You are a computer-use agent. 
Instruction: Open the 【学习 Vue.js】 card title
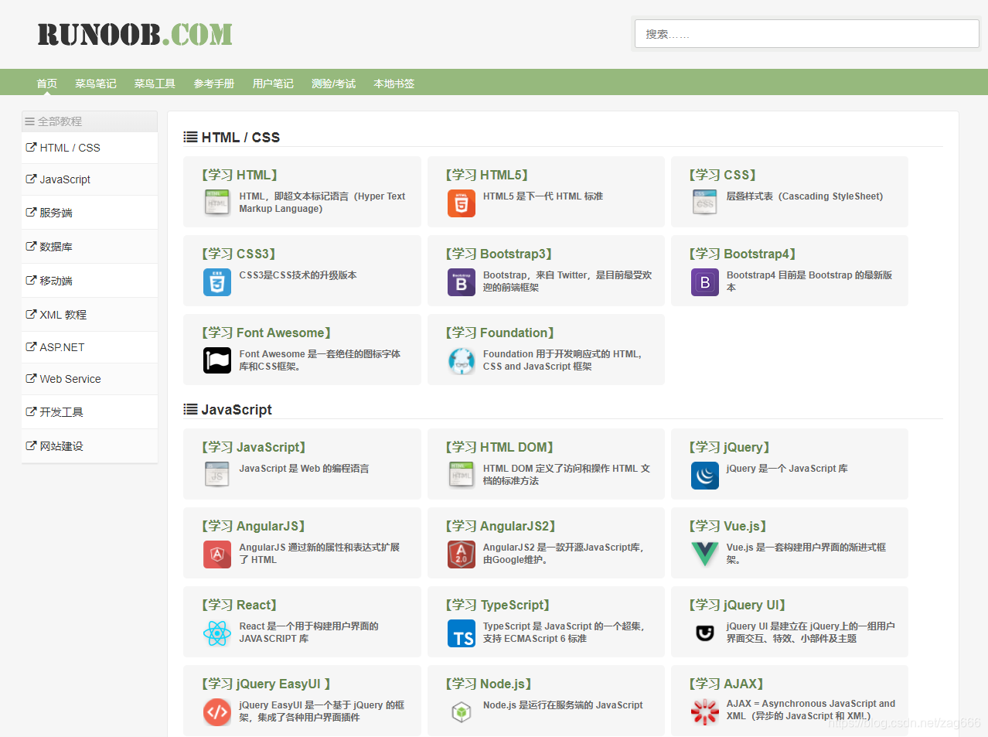(x=727, y=526)
